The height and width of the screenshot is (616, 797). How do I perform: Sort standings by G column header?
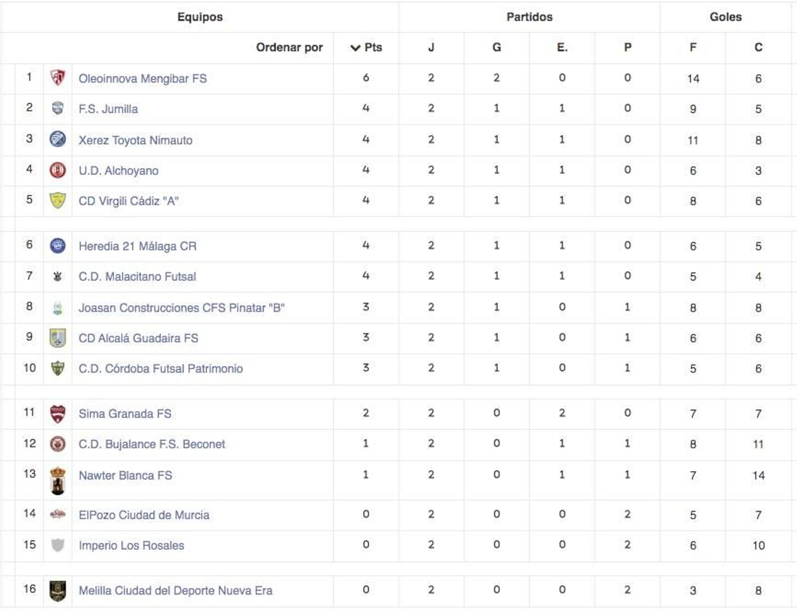[496, 47]
